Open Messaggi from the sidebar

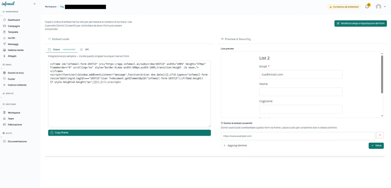13,44
